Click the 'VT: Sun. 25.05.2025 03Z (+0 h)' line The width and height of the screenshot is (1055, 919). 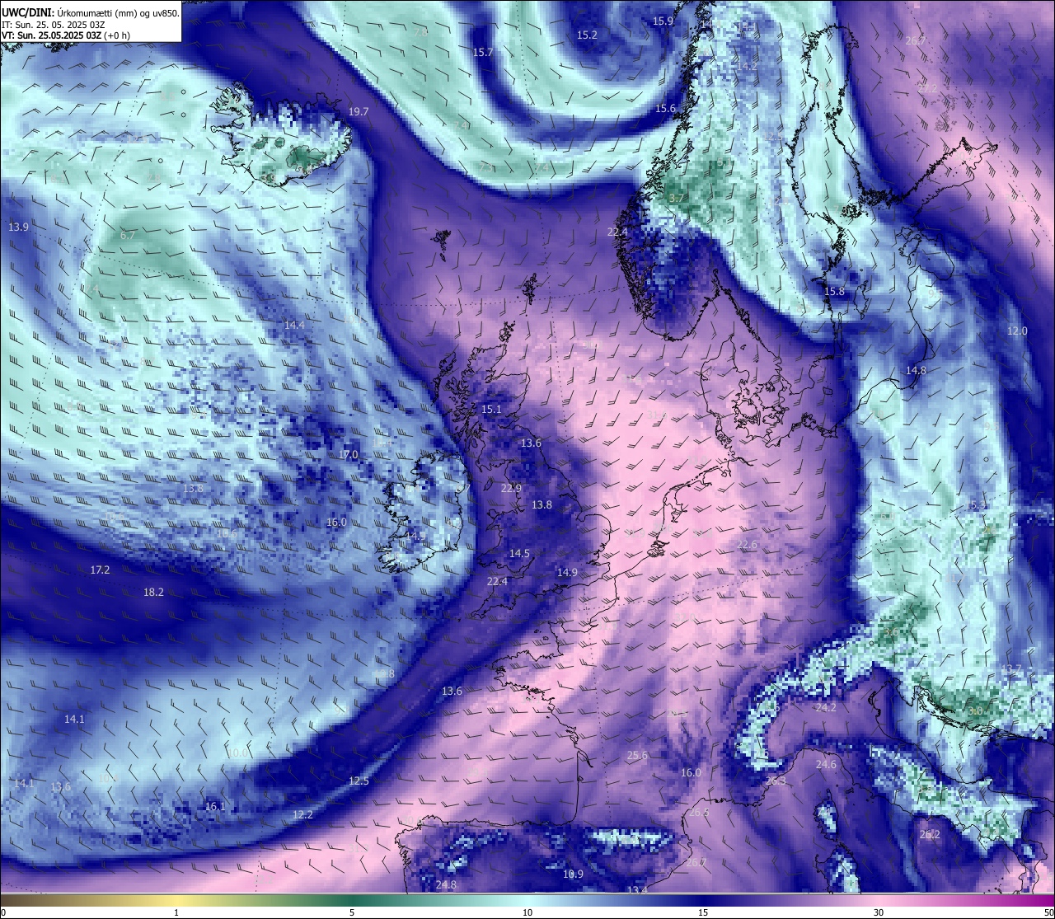point(66,35)
